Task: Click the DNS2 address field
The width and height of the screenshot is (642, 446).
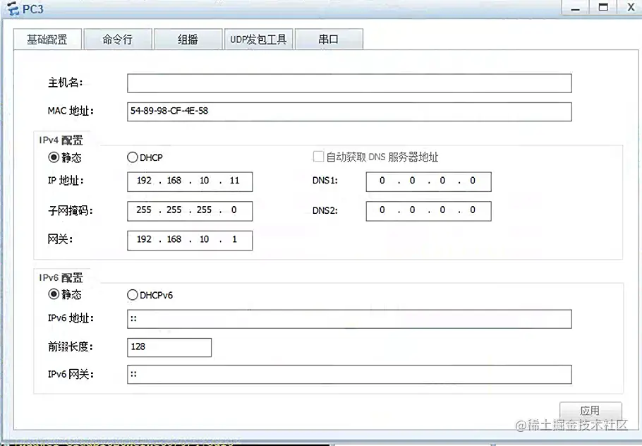Action: (428, 211)
